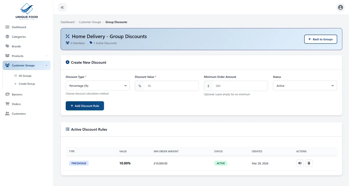Click the 1 Active Discounts text
This screenshot has height=186, width=349.
tap(105, 43)
